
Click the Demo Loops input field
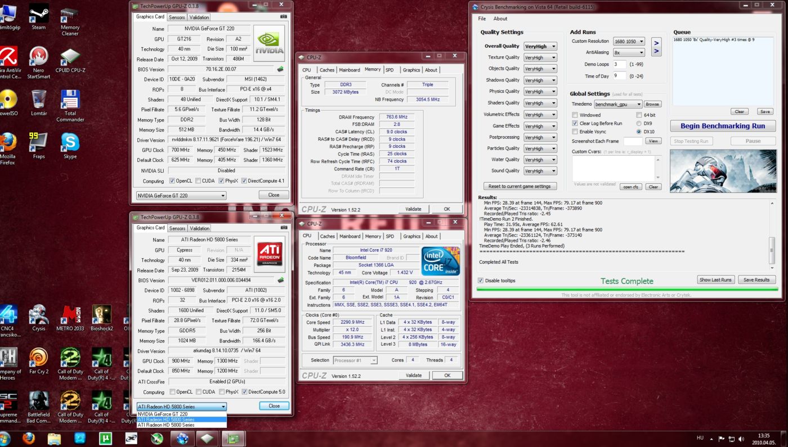pos(619,64)
